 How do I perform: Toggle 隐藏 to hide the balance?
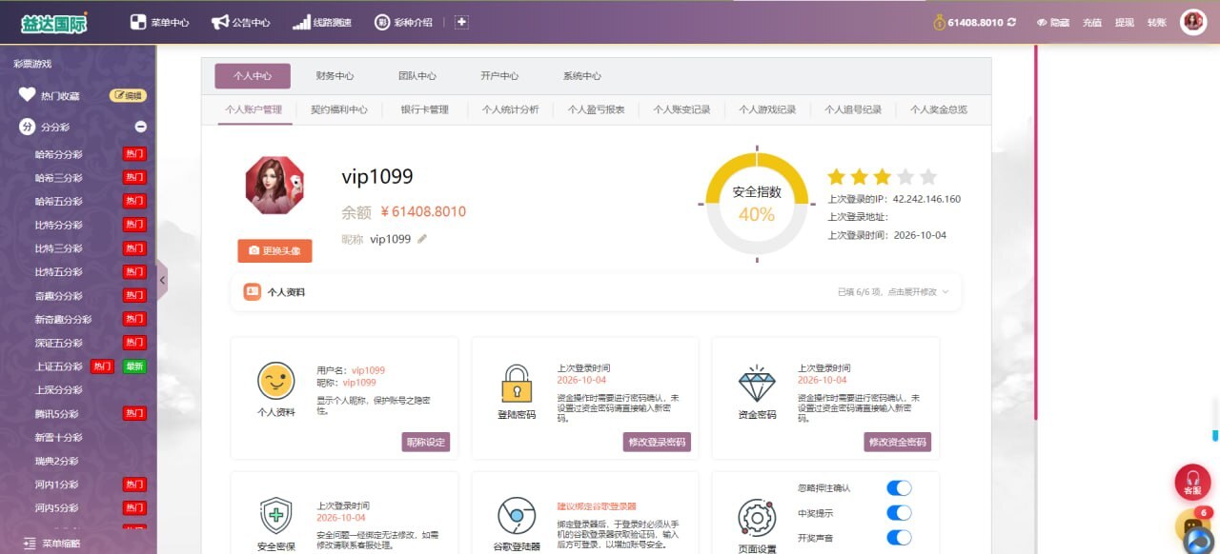pyautogui.click(x=1053, y=22)
